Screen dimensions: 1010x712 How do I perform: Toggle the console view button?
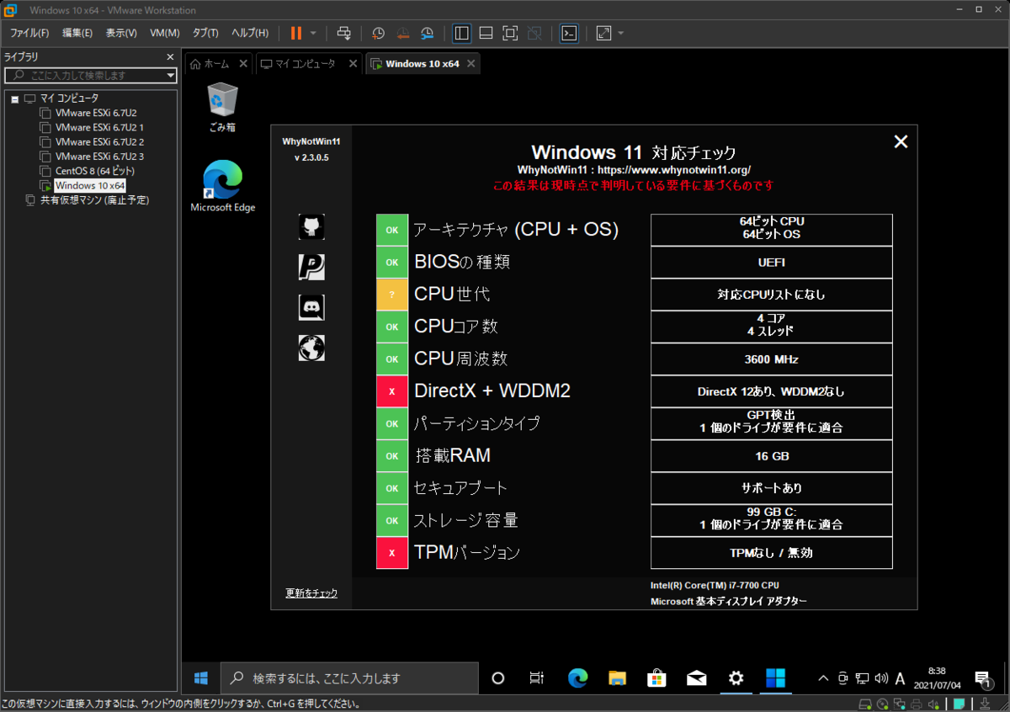569,33
